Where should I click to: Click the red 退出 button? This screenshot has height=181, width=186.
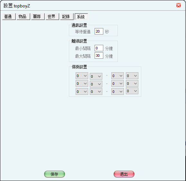click(x=124, y=174)
